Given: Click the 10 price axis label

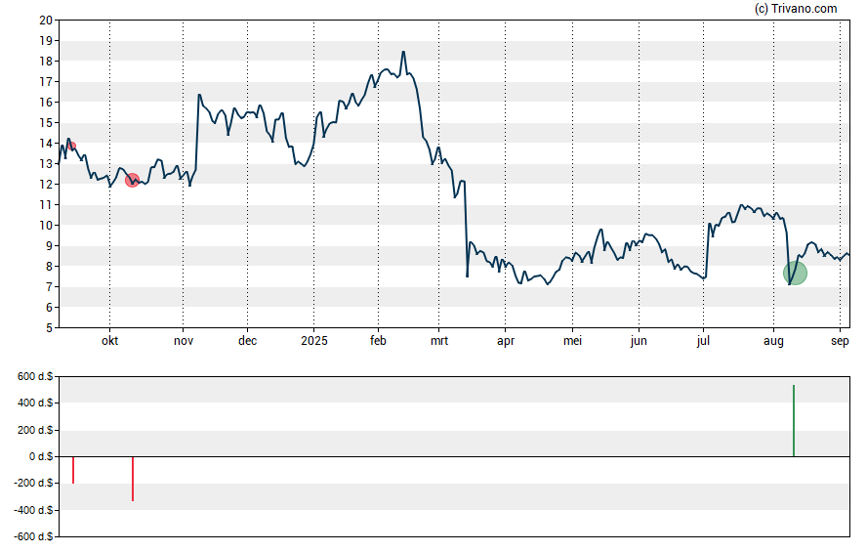Looking at the screenshot, I should coord(46,226).
